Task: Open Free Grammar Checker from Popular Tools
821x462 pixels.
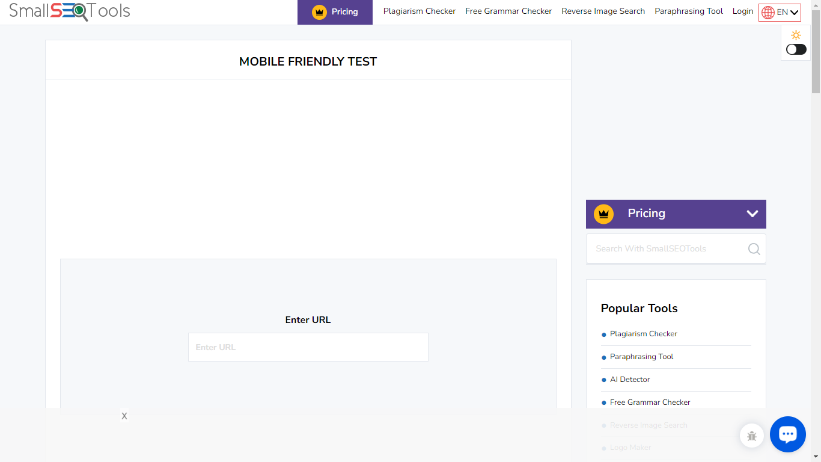Action: point(650,402)
